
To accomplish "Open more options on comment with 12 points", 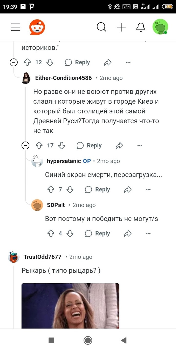I will pos(128,62).
